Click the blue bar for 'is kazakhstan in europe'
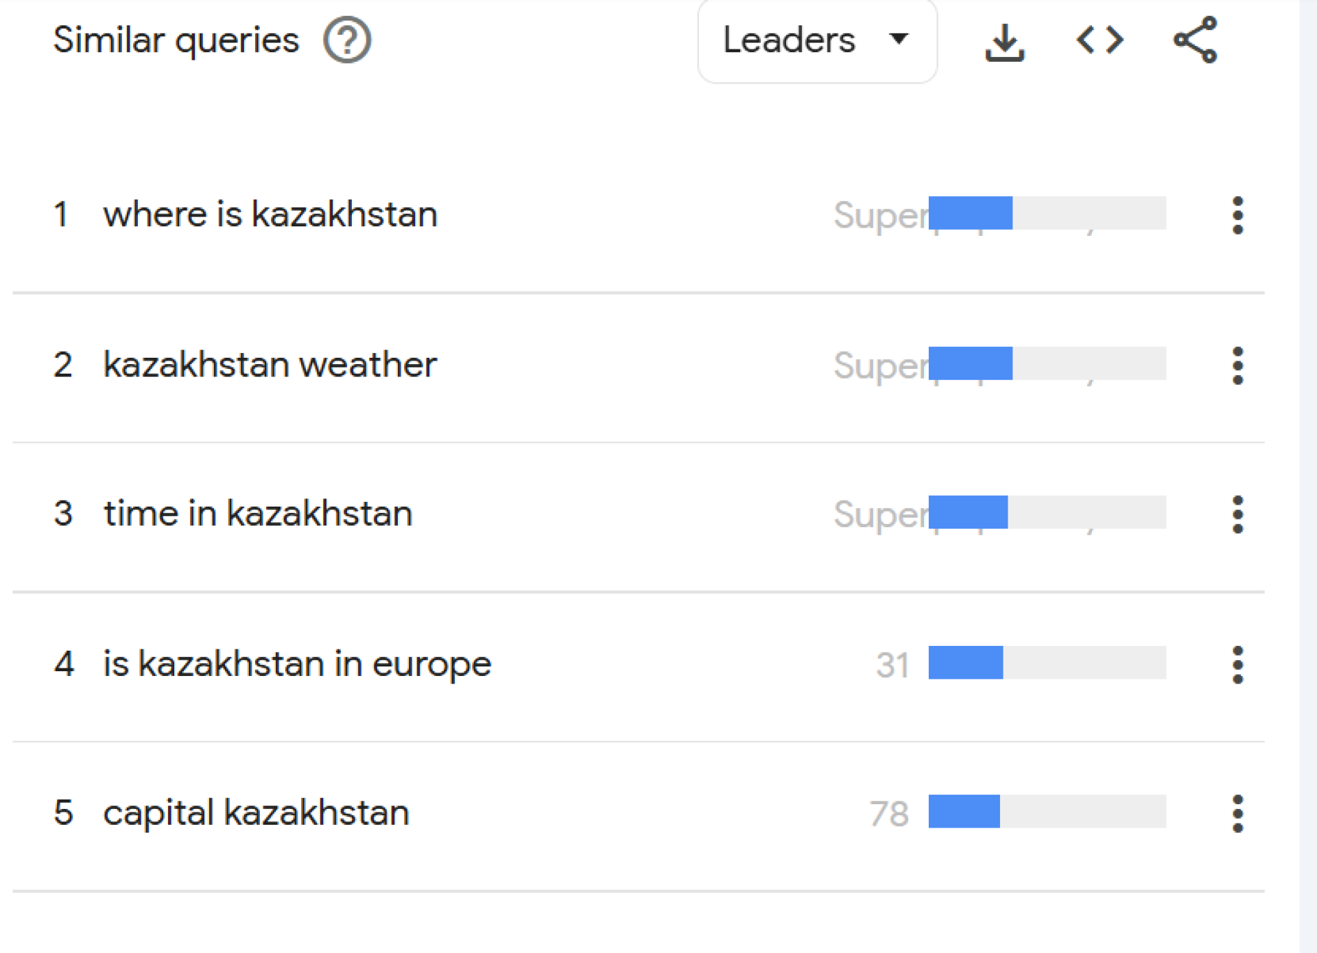This screenshot has width=1317, height=953. [965, 662]
